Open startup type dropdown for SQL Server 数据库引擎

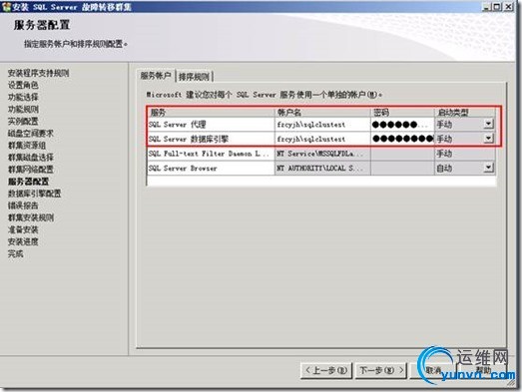pyautogui.click(x=488, y=138)
